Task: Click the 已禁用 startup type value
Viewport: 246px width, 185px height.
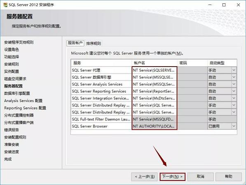Action: coord(214,126)
